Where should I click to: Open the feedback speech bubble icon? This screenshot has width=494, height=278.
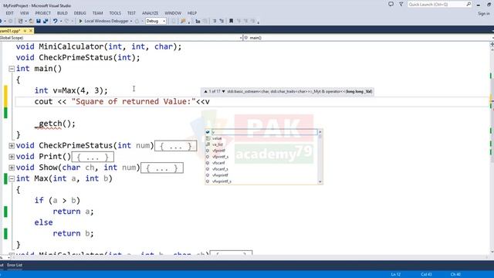pos(391,4)
